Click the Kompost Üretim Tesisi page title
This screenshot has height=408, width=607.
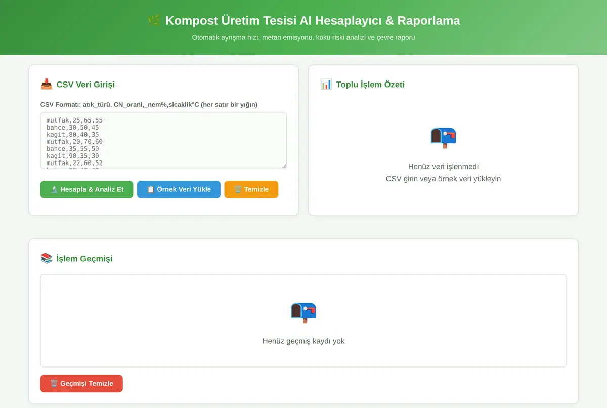tap(313, 21)
